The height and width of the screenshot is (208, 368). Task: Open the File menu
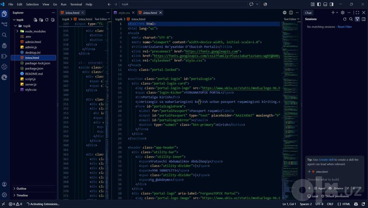tap(11, 4)
